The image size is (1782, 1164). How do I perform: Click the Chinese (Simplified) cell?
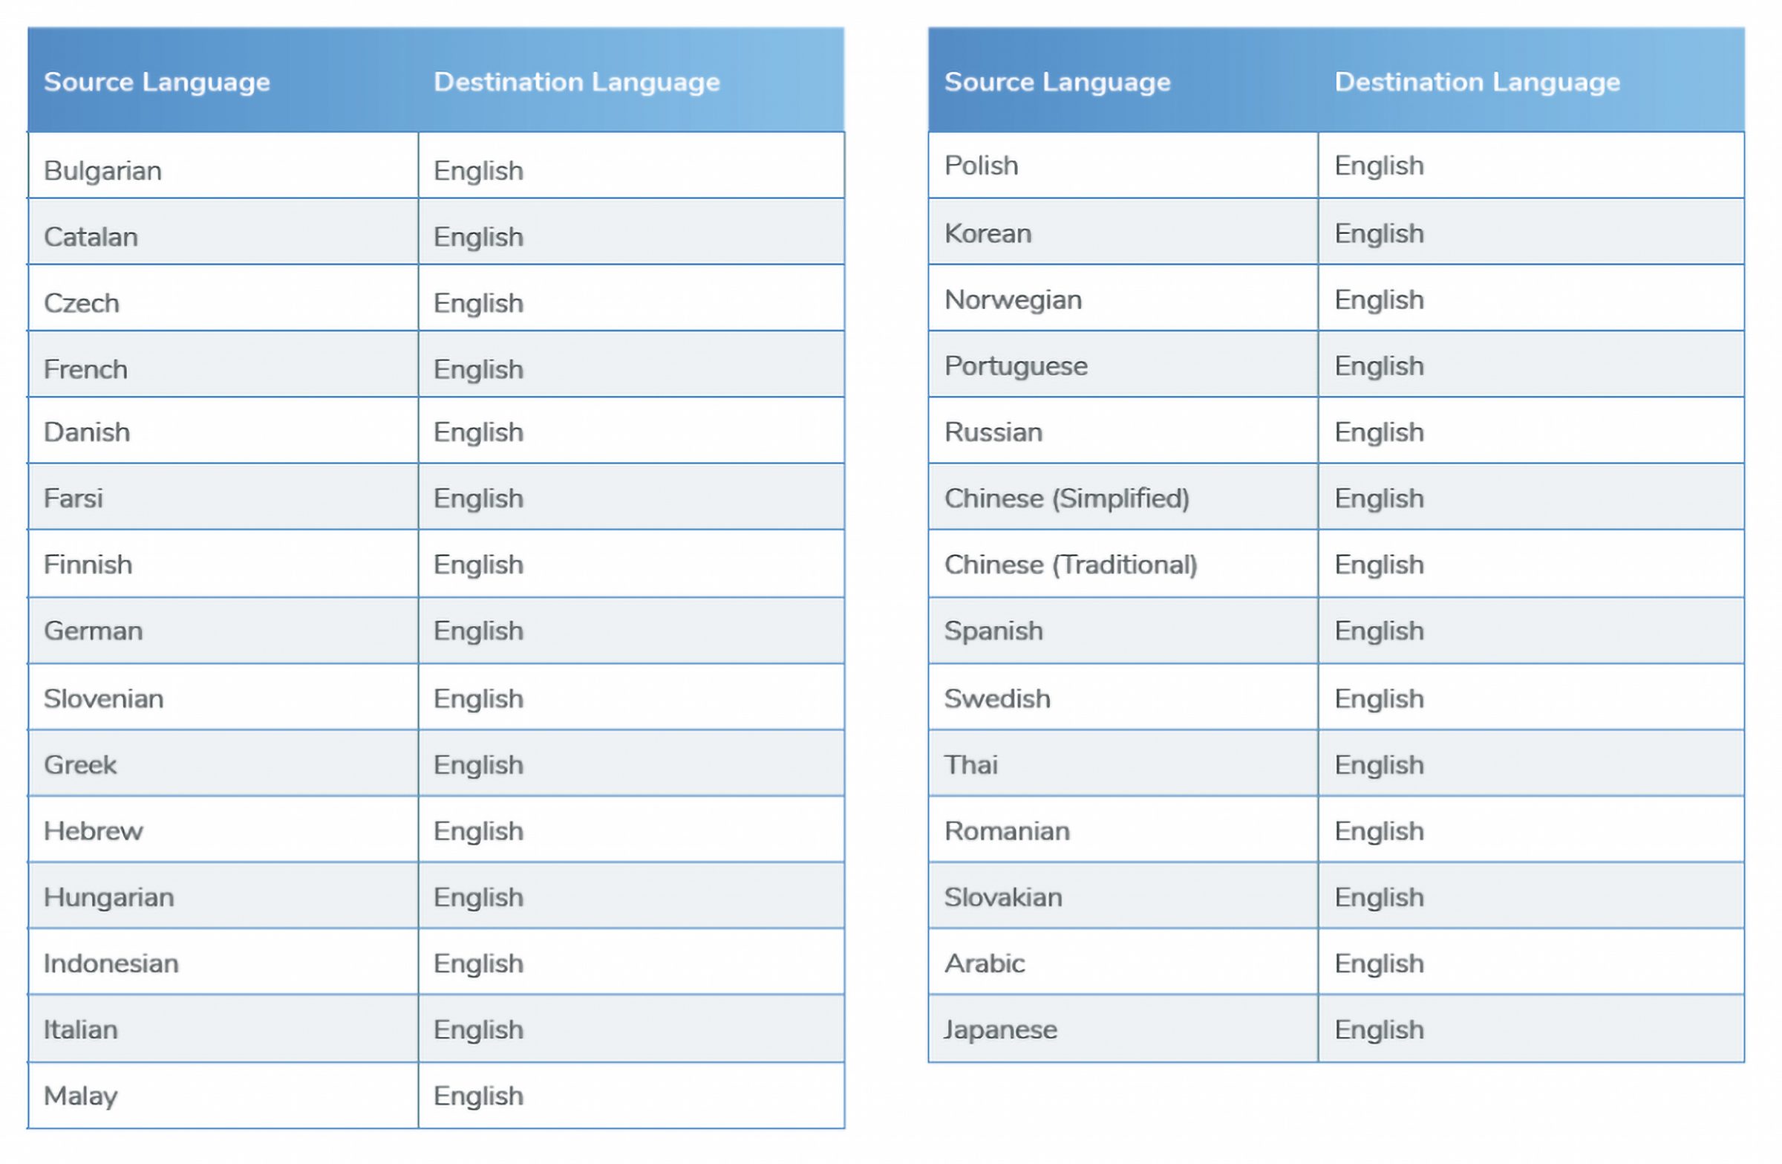pos(1123,497)
